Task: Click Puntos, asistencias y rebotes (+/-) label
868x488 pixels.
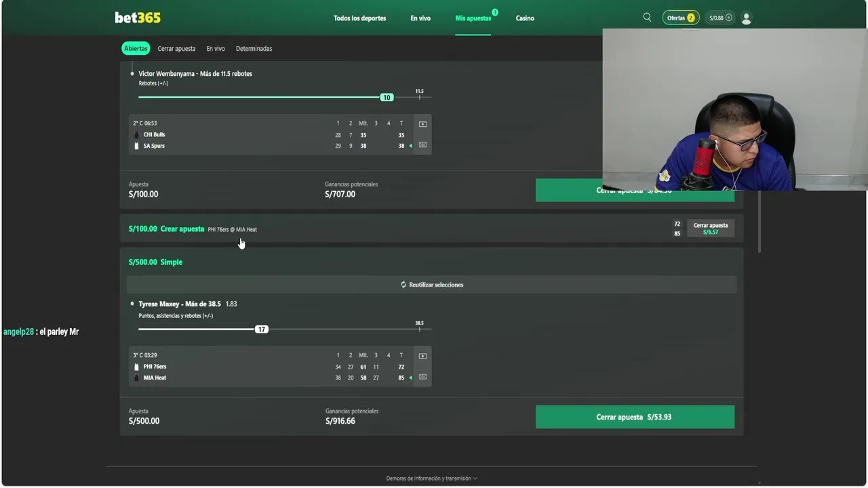Action: 176,316
